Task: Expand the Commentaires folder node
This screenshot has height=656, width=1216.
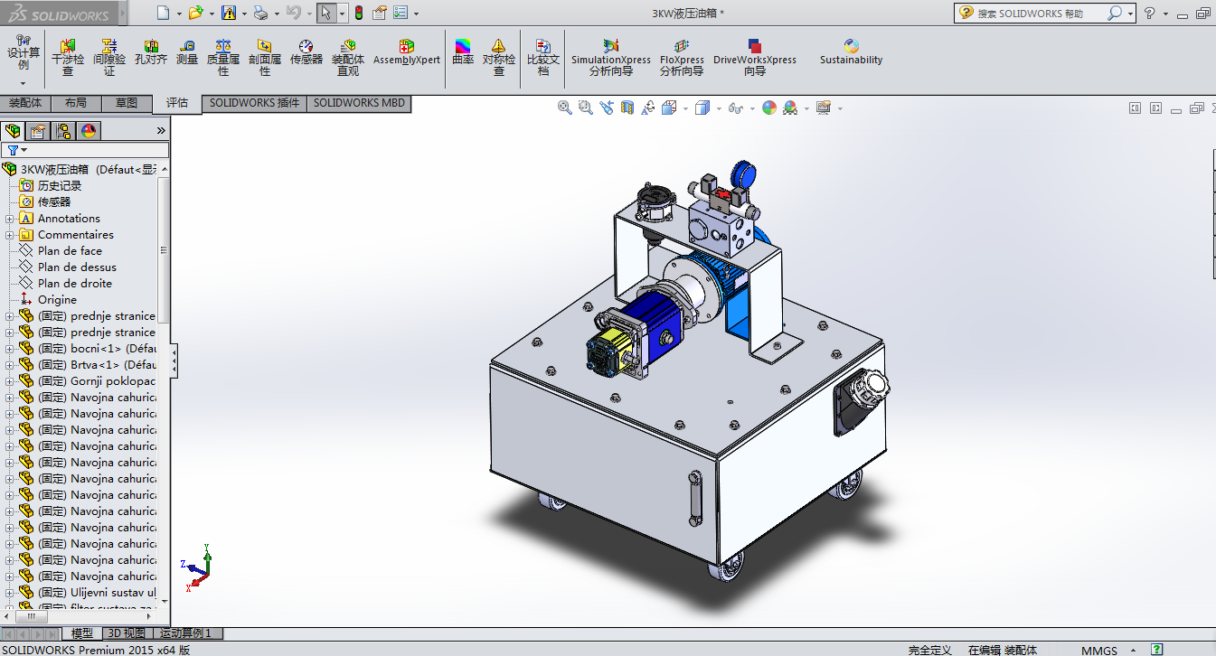Action: [9, 235]
